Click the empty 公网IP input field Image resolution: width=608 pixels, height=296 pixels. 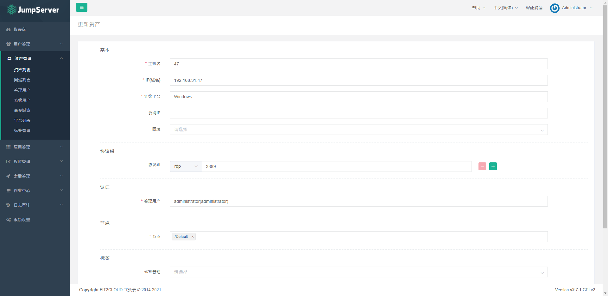358,113
